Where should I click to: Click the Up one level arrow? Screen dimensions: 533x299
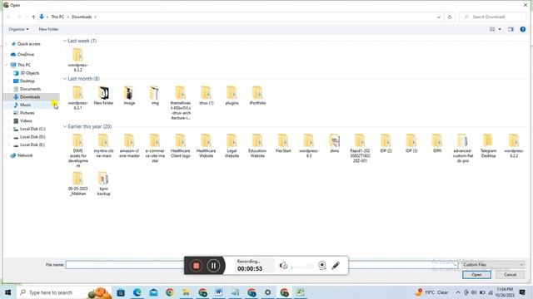[x=33, y=17]
